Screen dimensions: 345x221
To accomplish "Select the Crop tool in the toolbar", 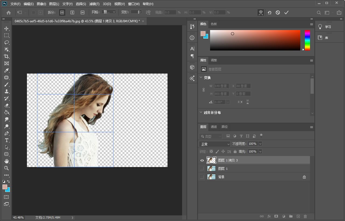I will (6, 56).
